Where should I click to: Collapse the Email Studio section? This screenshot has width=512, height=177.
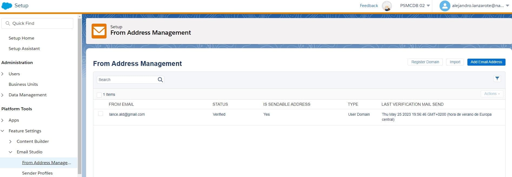[10, 152]
